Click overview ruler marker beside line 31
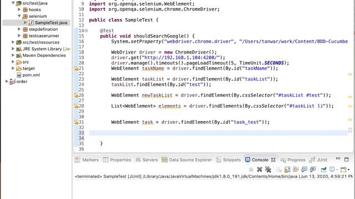The width and height of the screenshot is (355, 199). [x=350, y=119]
